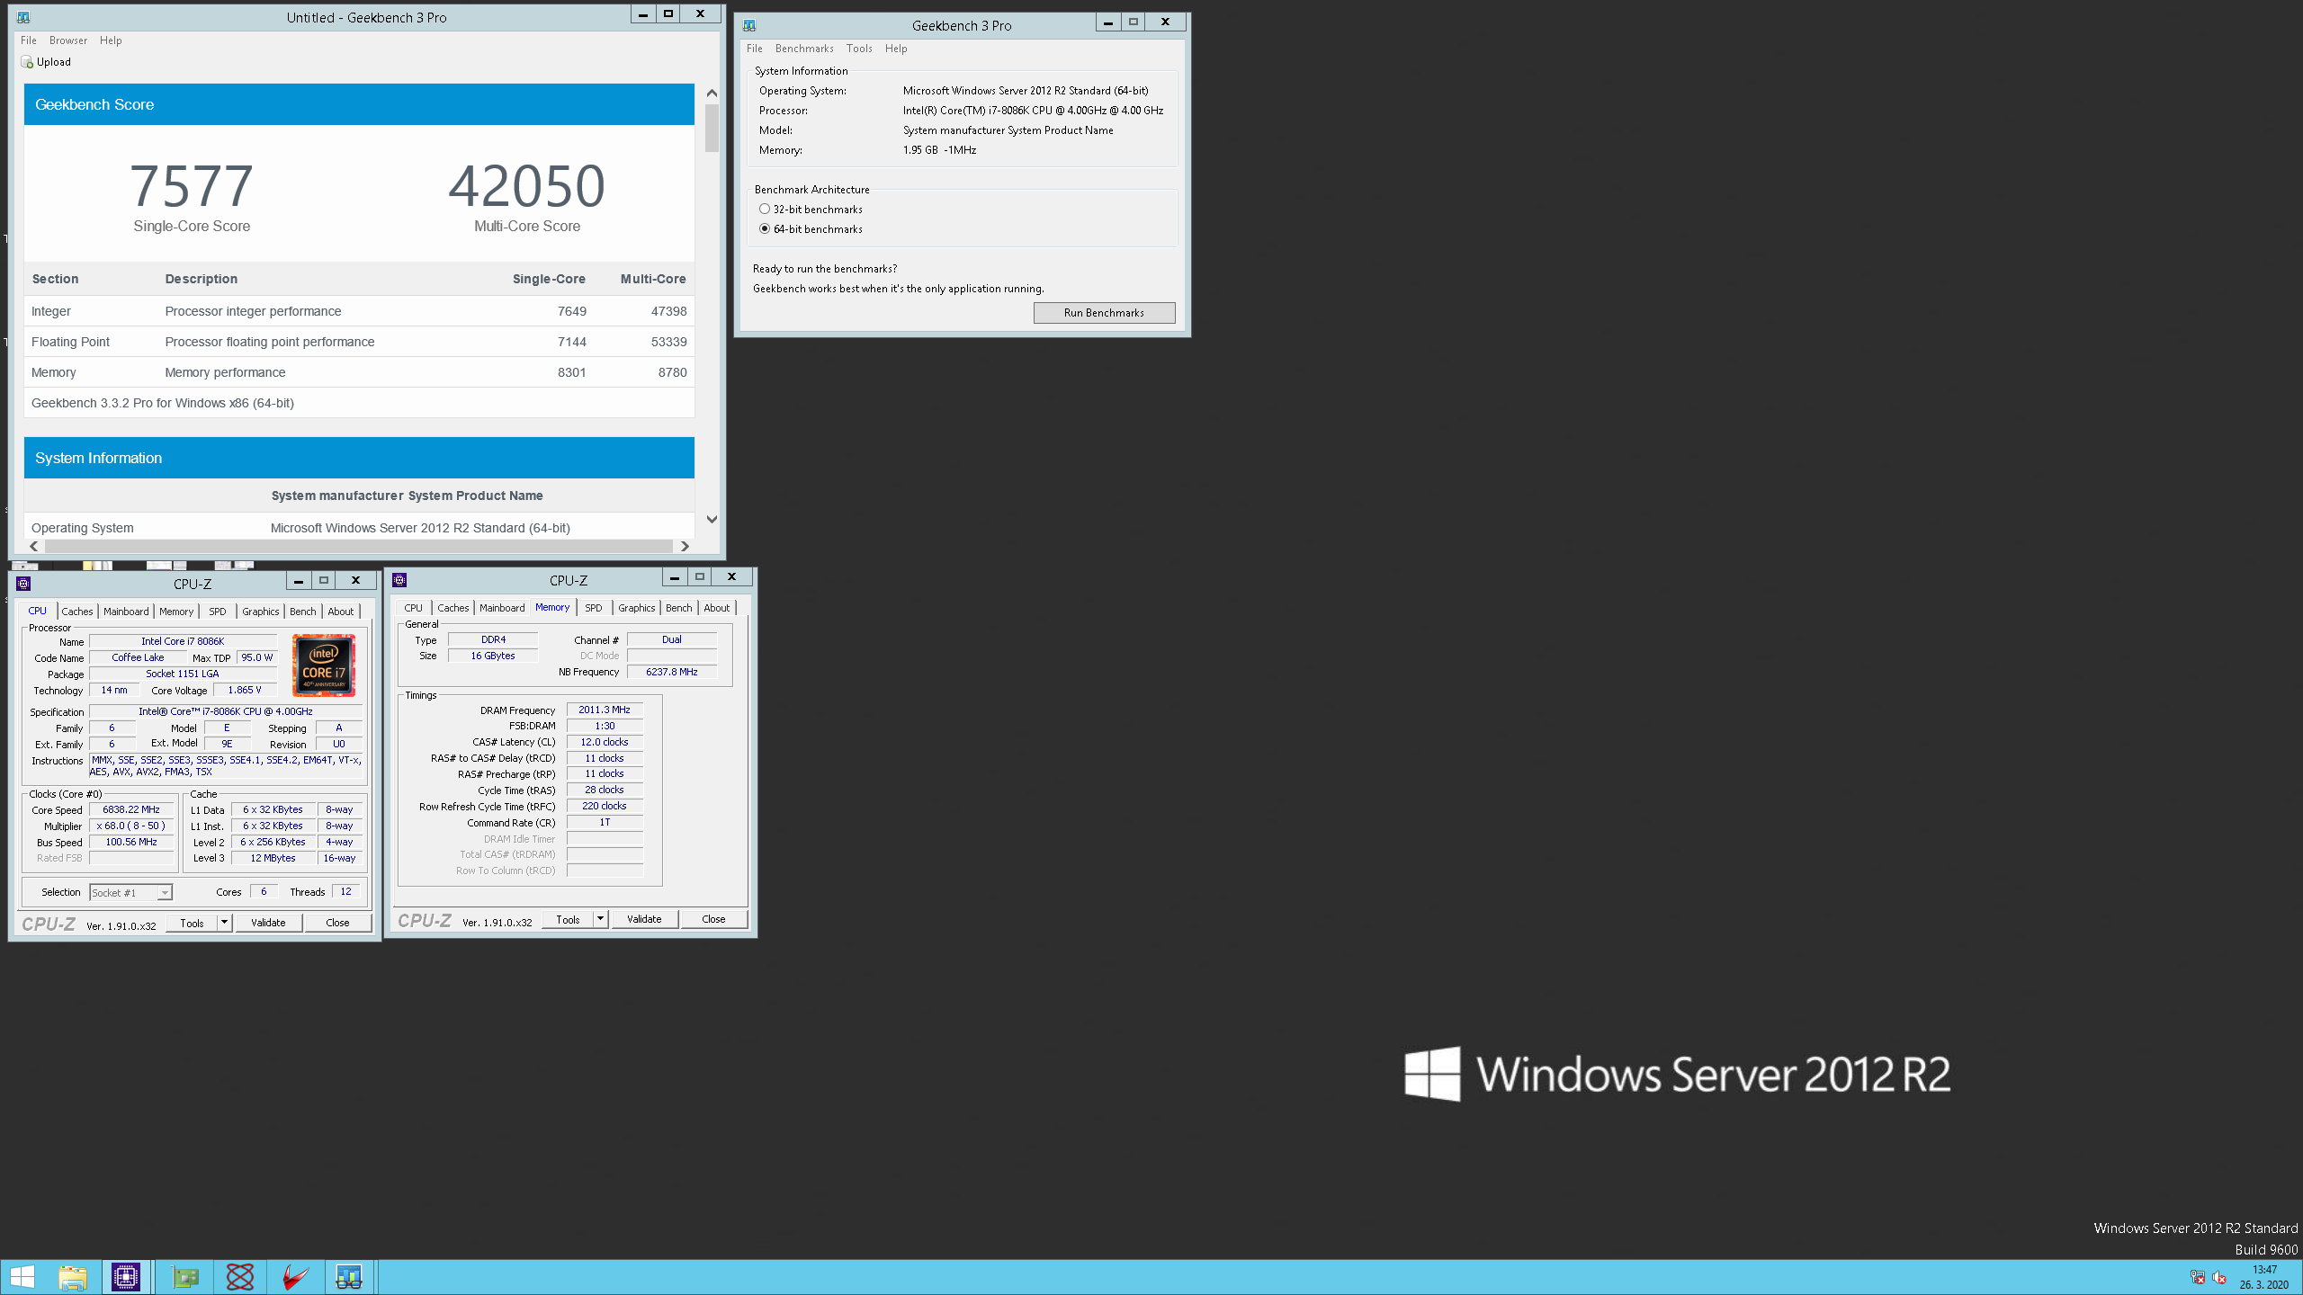This screenshot has width=2303, height=1295.
Task: Select 32-bit benchmarks radio button
Action: [765, 209]
